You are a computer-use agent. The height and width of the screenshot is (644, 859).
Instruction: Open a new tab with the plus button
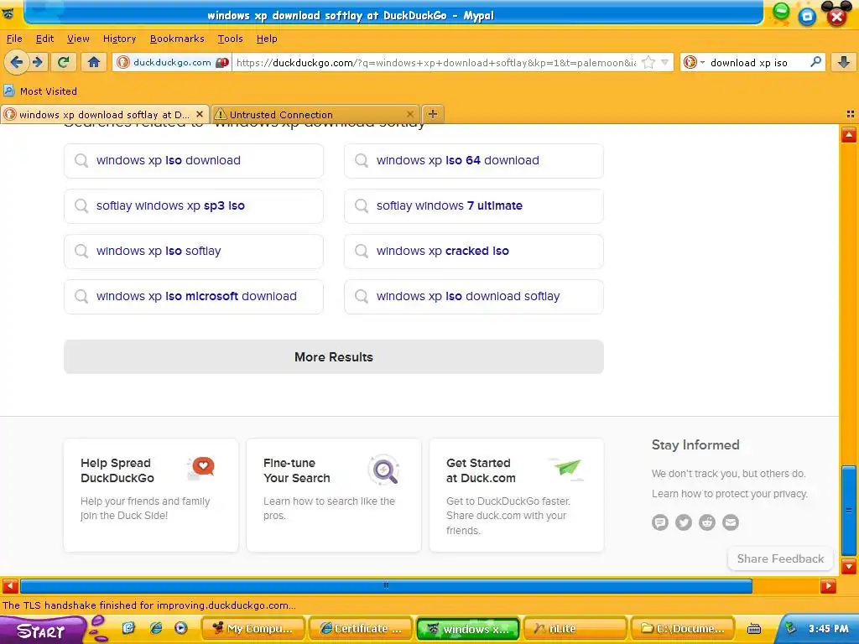click(x=432, y=114)
